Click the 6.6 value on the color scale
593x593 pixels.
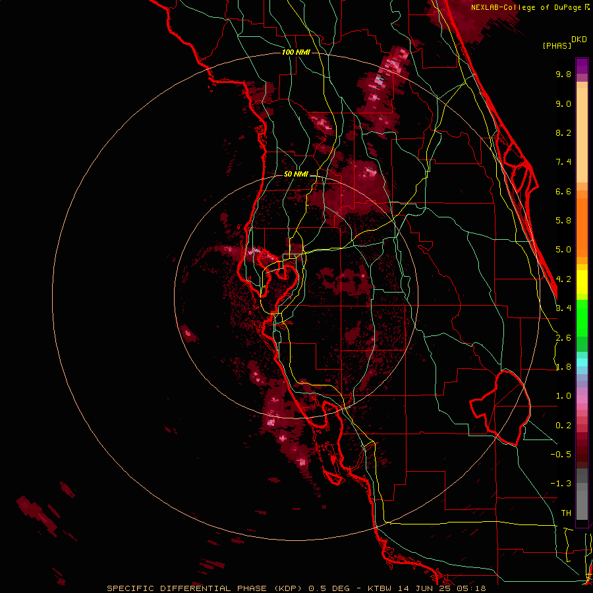(563, 191)
